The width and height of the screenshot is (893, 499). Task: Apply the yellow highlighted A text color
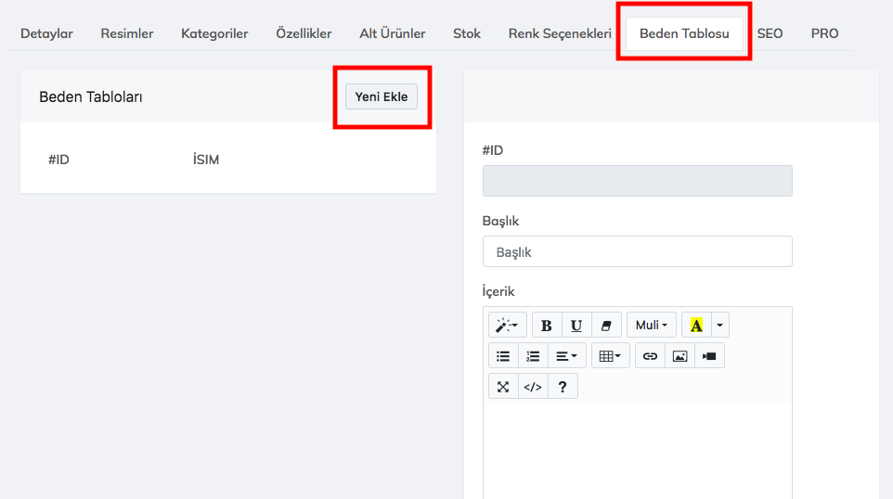tap(696, 326)
